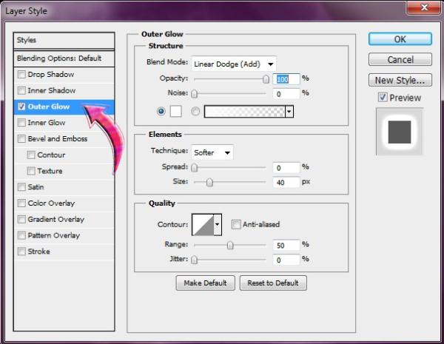The image size is (444, 344).
Task: Select the Drop Shadow label in list
Action: coord(51,75)
